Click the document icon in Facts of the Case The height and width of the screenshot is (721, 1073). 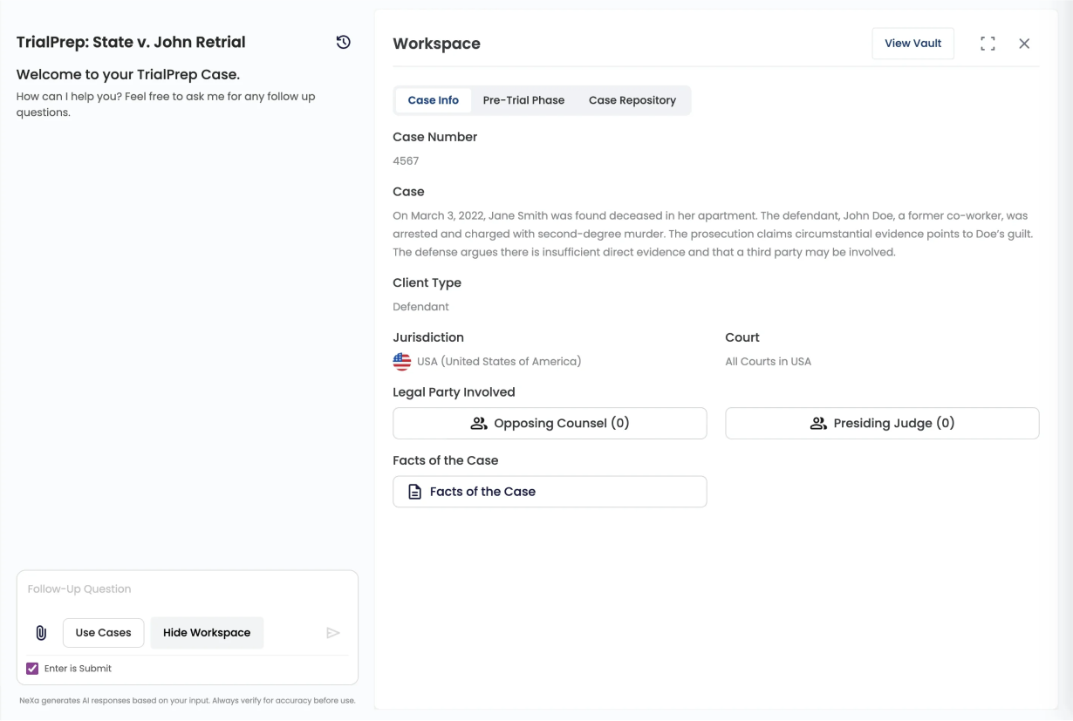pos(415,492)
